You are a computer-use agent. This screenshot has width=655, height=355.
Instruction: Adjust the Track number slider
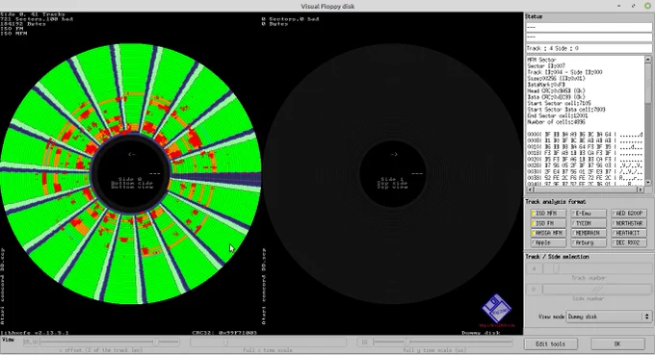click(597, 268)
